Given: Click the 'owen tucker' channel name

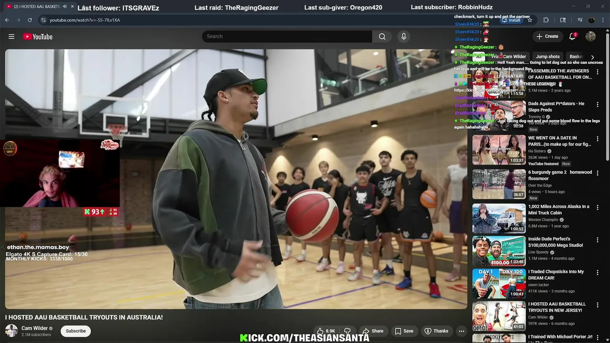Looking at the screenshot, I should coord(539,284).
